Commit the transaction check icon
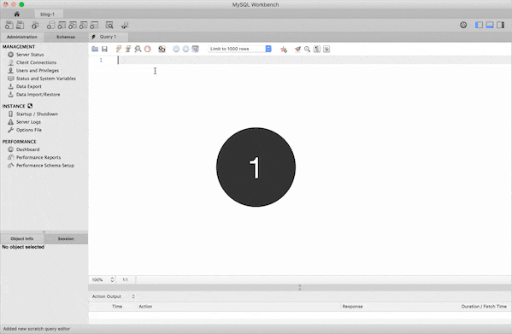Viewport: 512px width, 334px height. pyautogui.click(x=176, y=49)
